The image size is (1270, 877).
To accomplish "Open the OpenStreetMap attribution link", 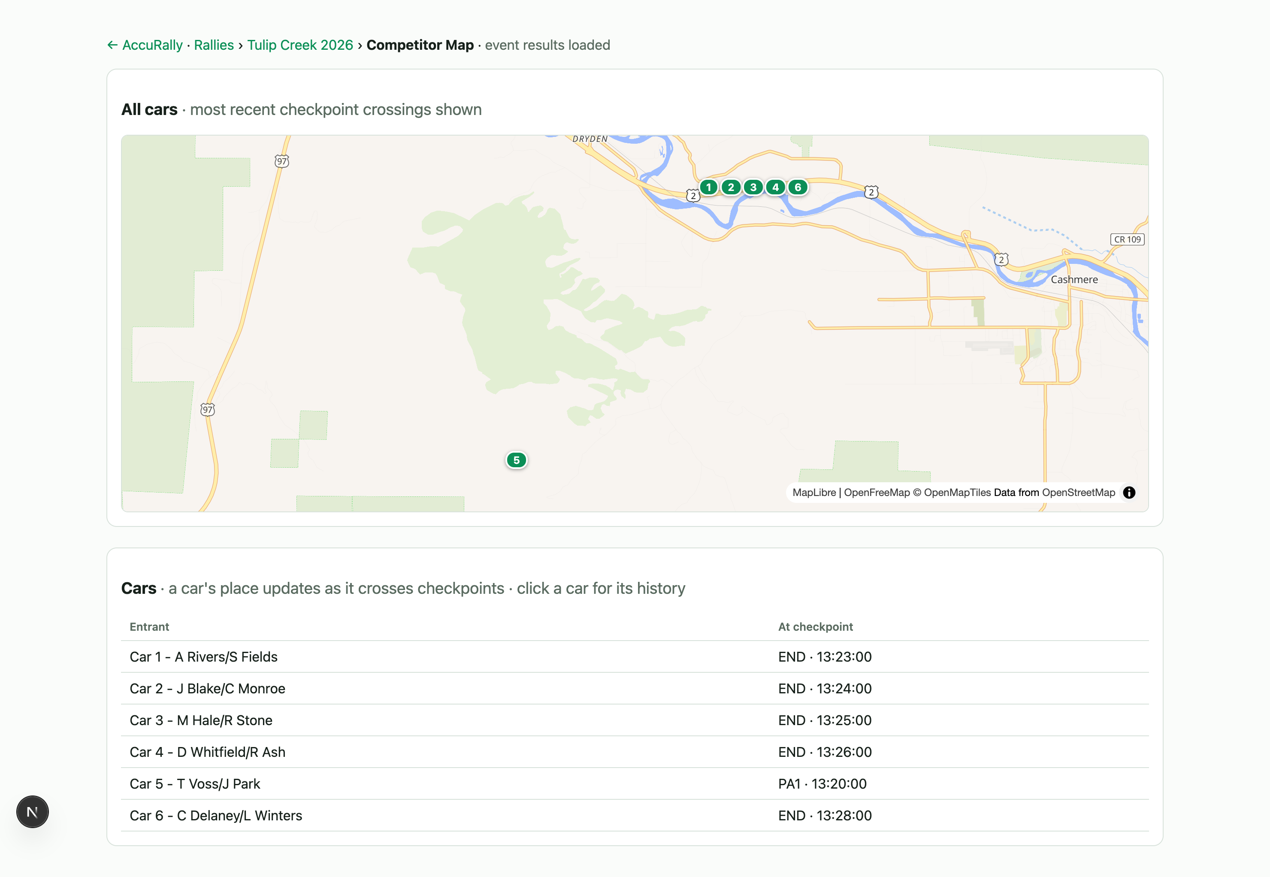I will click(x=1078, y=493).
